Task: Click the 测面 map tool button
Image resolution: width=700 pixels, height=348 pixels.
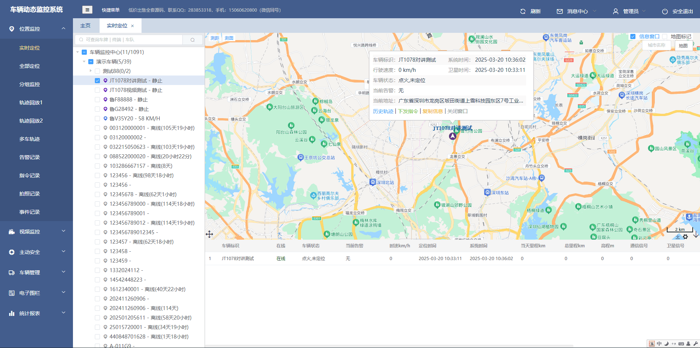Action: click(229, 38)
